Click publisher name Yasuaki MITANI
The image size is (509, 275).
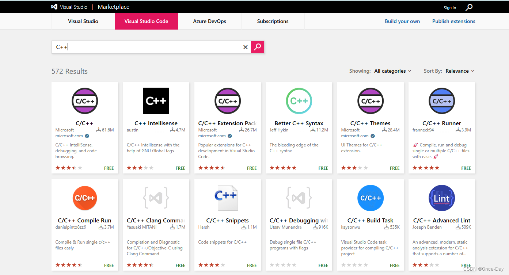[x=141, y=227]
